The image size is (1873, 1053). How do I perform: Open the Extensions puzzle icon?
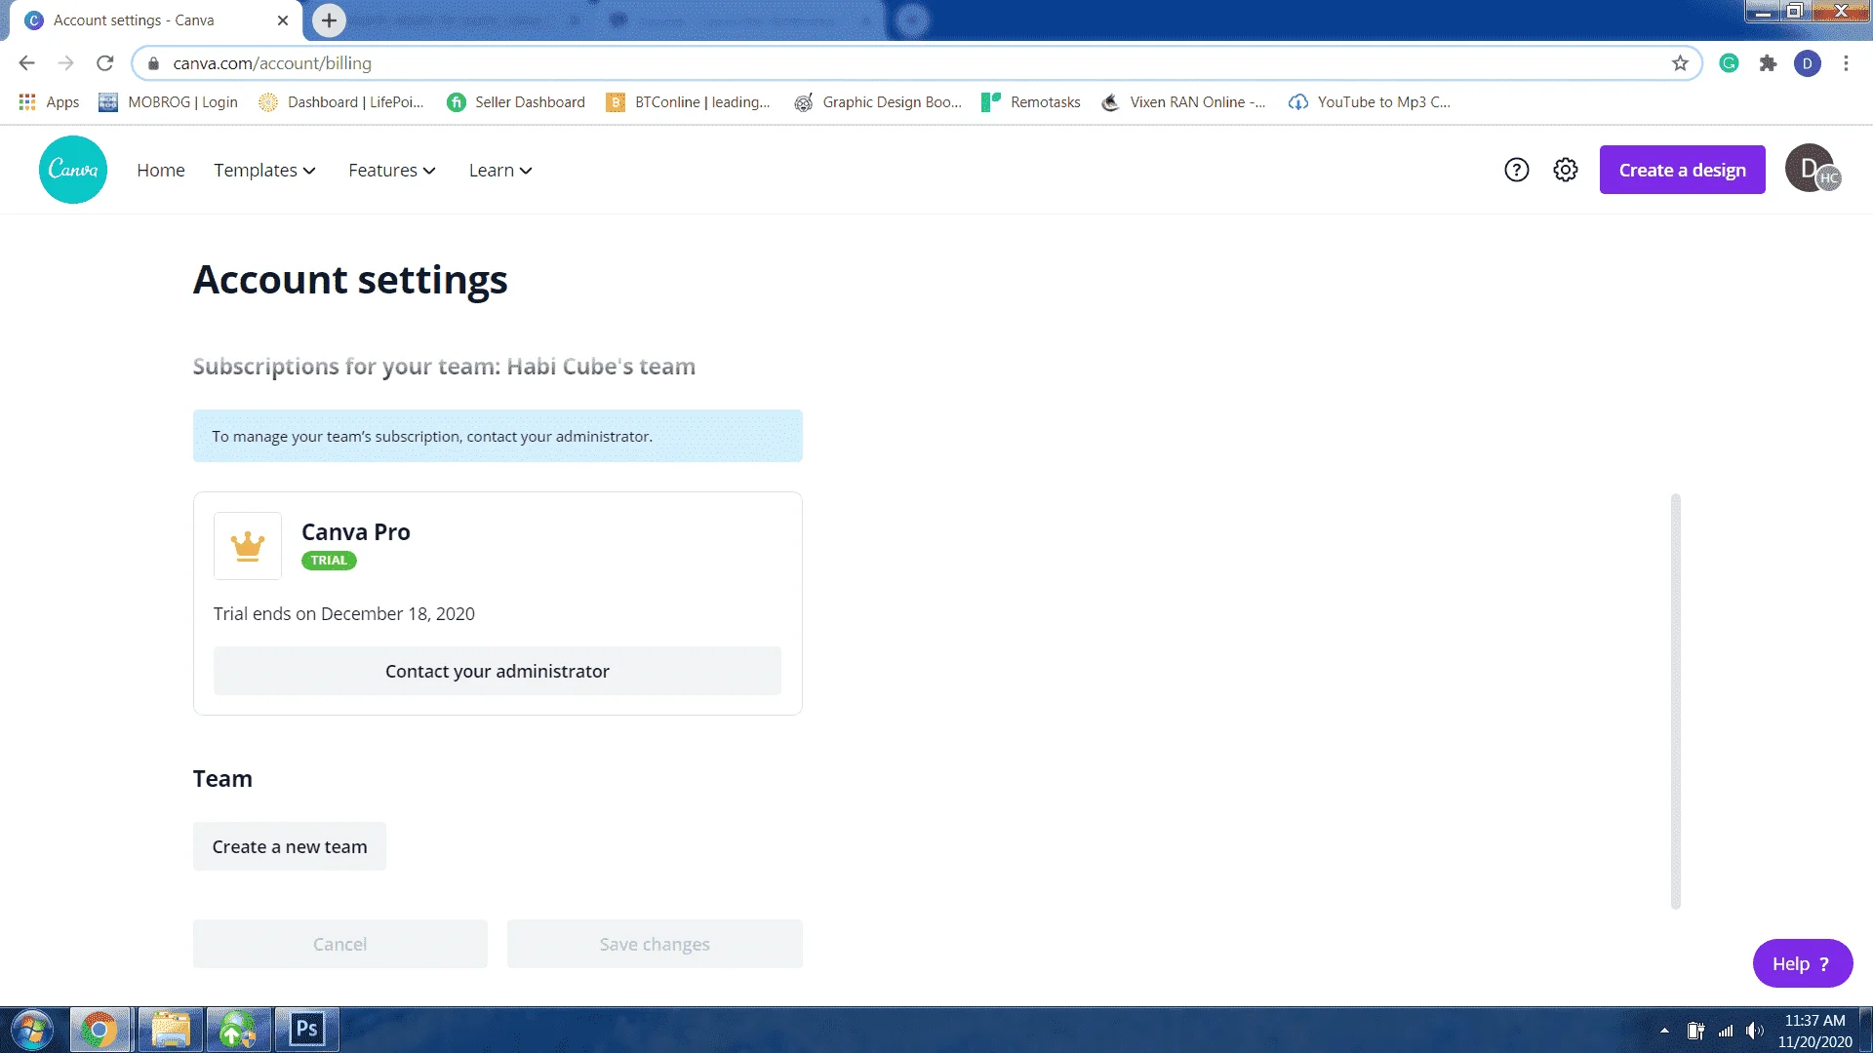point(1768,63)
